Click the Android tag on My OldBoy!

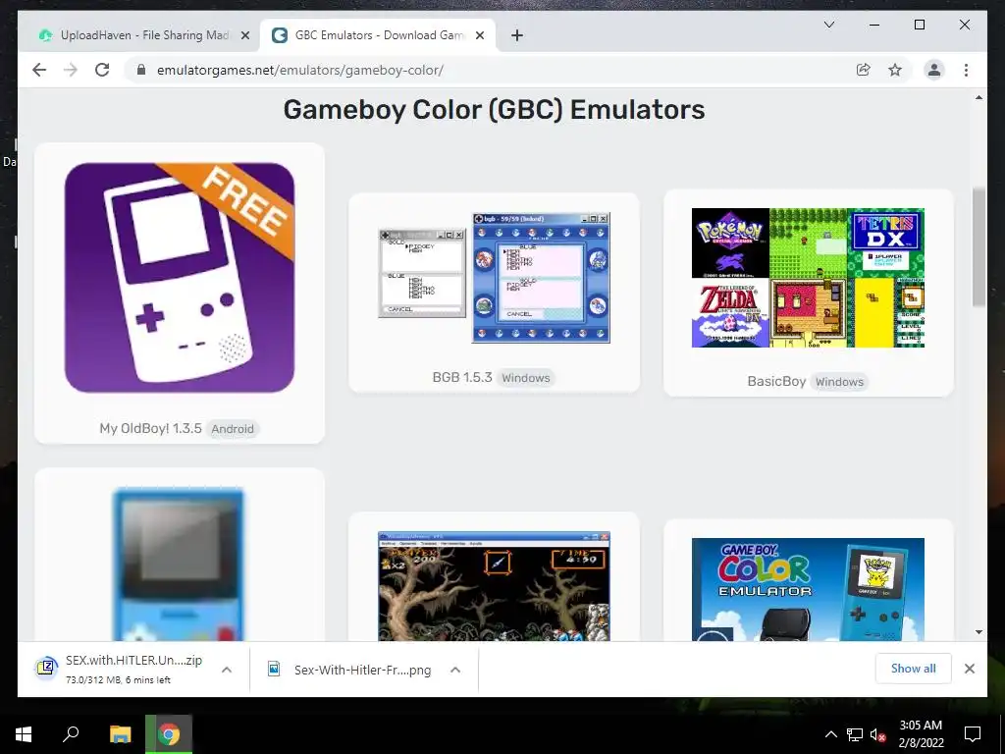click(x=233, y=429)
